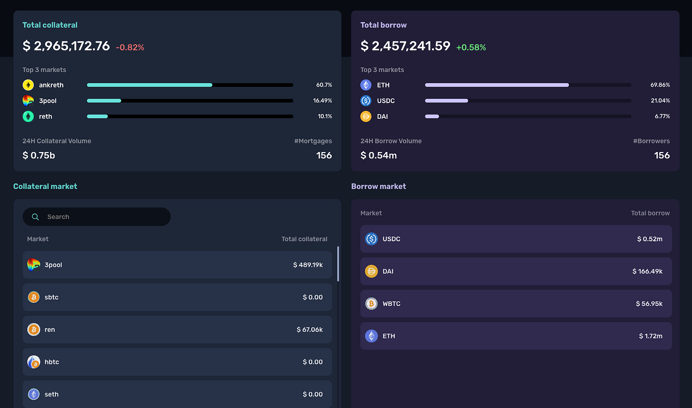Click the 16.49% percentage value
Screen dimensions: 692x408
click(323, 101)
